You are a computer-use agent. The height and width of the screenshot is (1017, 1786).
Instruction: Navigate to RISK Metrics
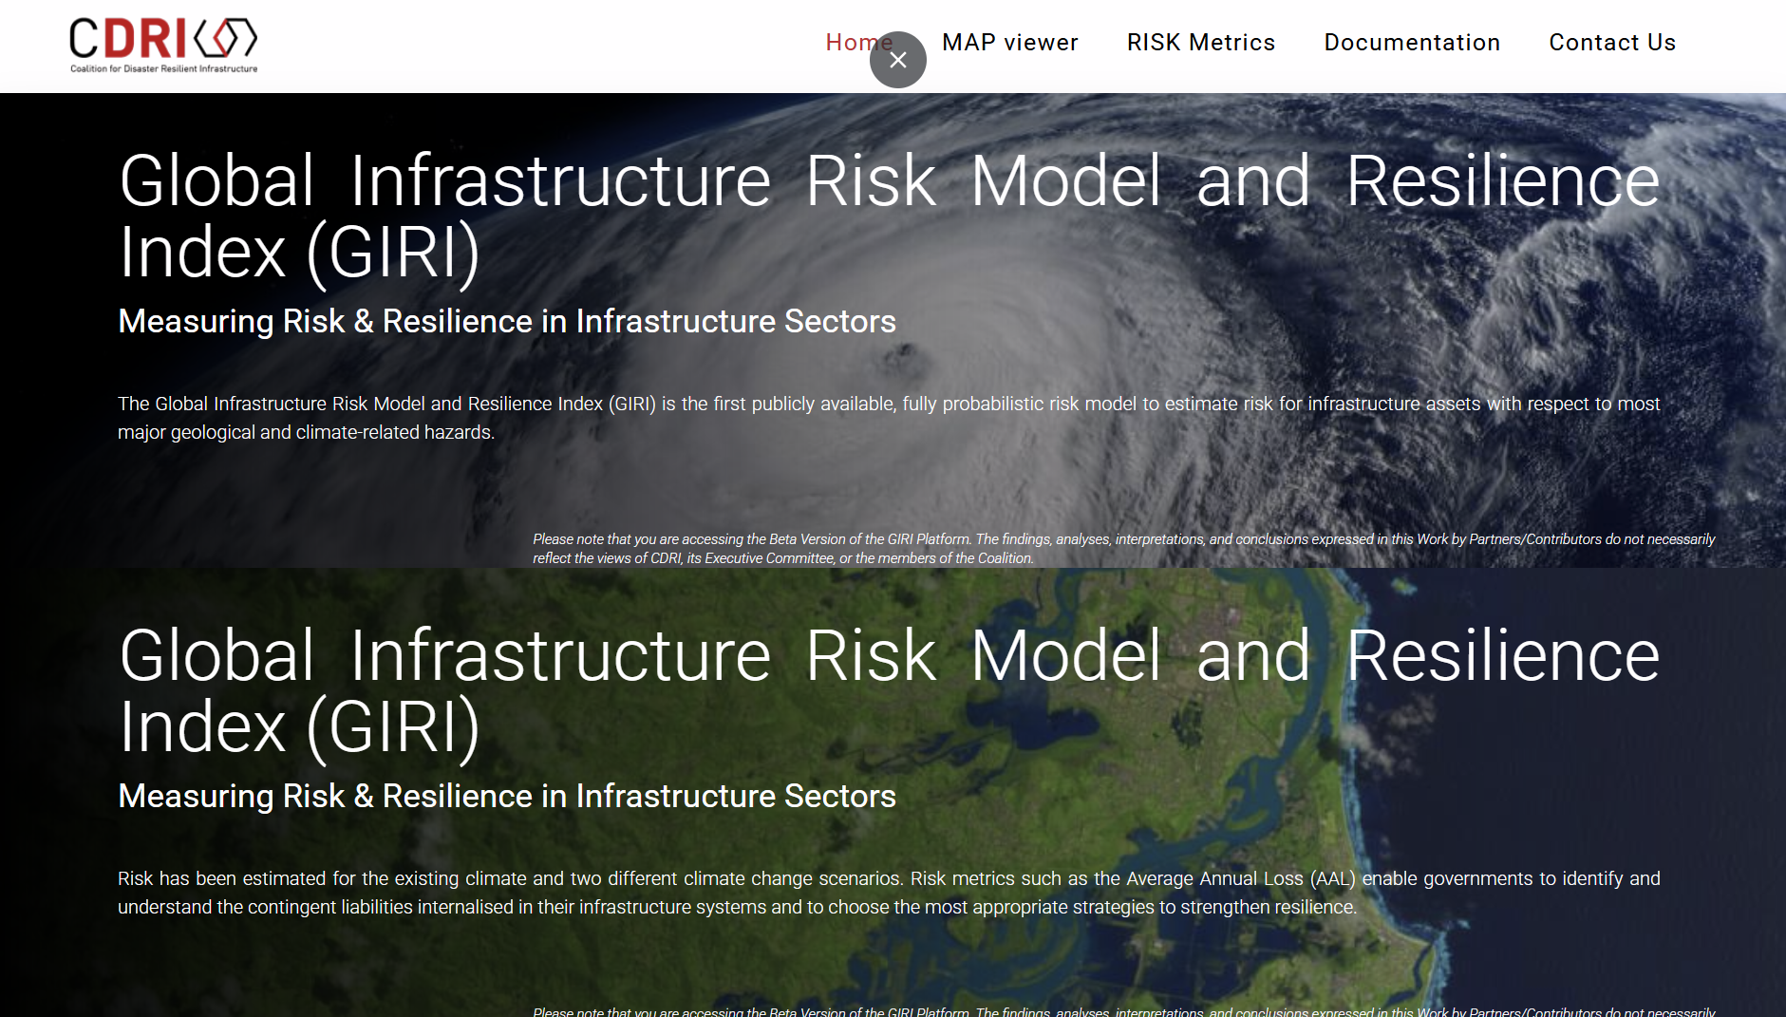[1200, 42]
